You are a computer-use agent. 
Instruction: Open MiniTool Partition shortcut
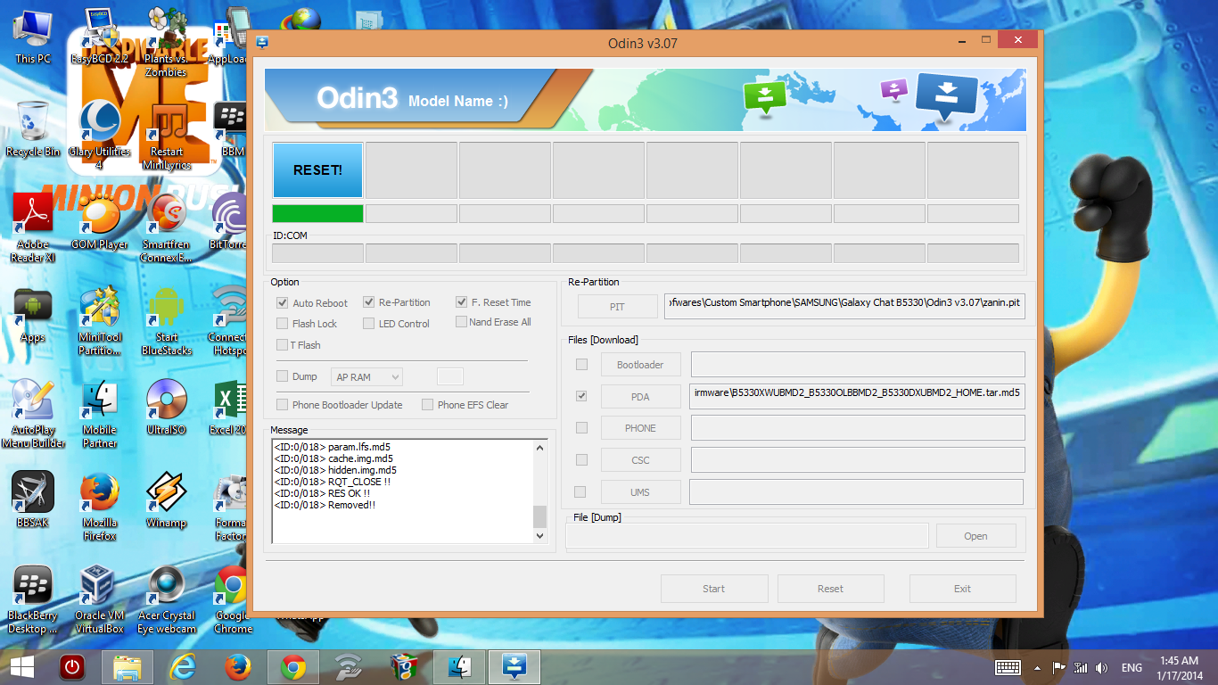click(100, 321)
